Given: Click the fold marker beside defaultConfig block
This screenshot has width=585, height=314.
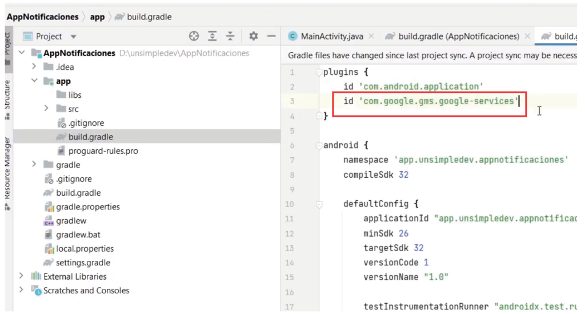Looking at the screenshot, I should pos(318,204).
